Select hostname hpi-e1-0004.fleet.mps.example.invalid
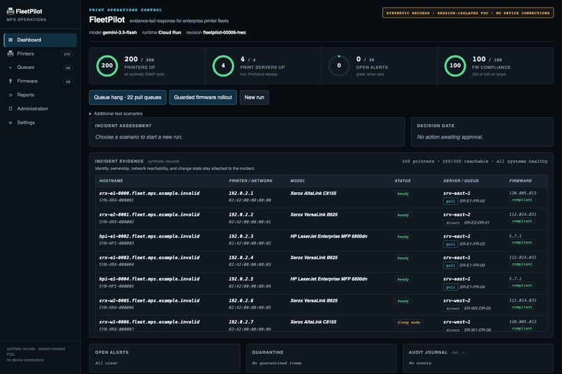 [149, 279]
